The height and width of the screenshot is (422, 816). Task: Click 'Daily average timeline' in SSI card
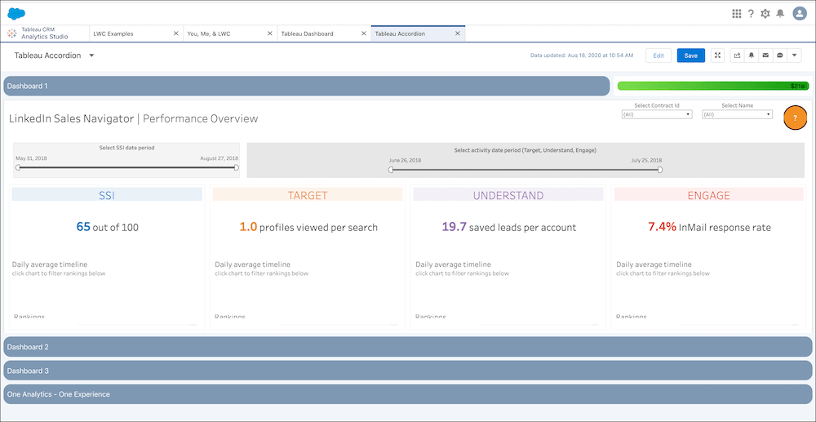tap(50, 264)
